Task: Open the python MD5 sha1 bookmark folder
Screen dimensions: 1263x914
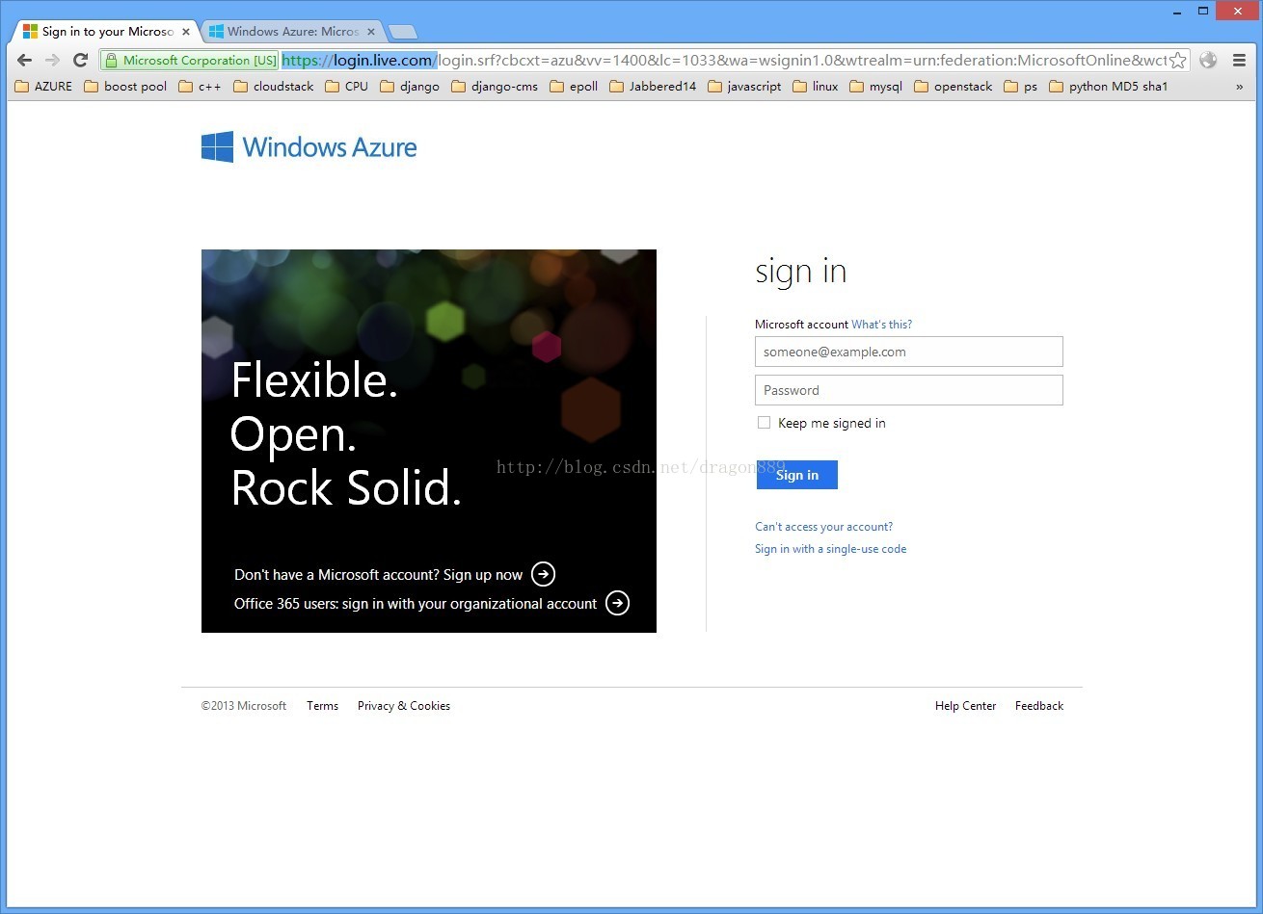Action: 1109,87
